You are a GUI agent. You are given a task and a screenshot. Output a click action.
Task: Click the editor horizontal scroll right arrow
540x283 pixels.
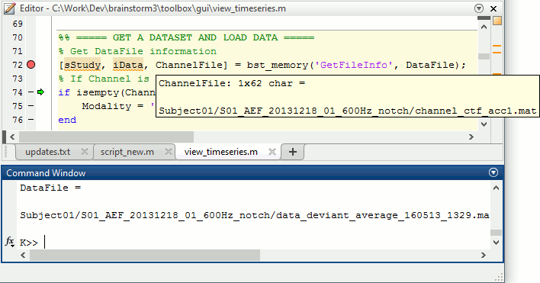[x=471, y=137]
